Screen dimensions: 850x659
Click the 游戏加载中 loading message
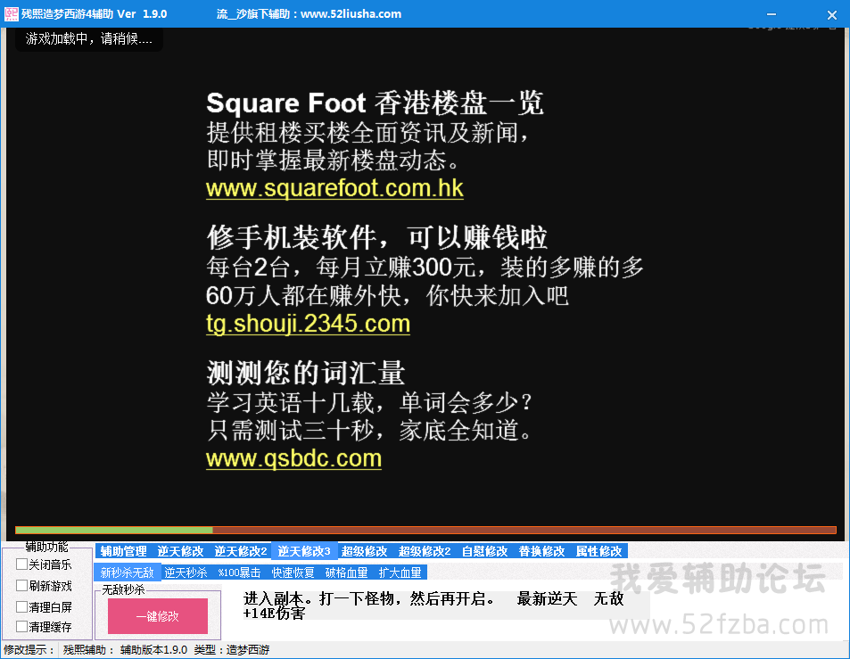[89, 39]
